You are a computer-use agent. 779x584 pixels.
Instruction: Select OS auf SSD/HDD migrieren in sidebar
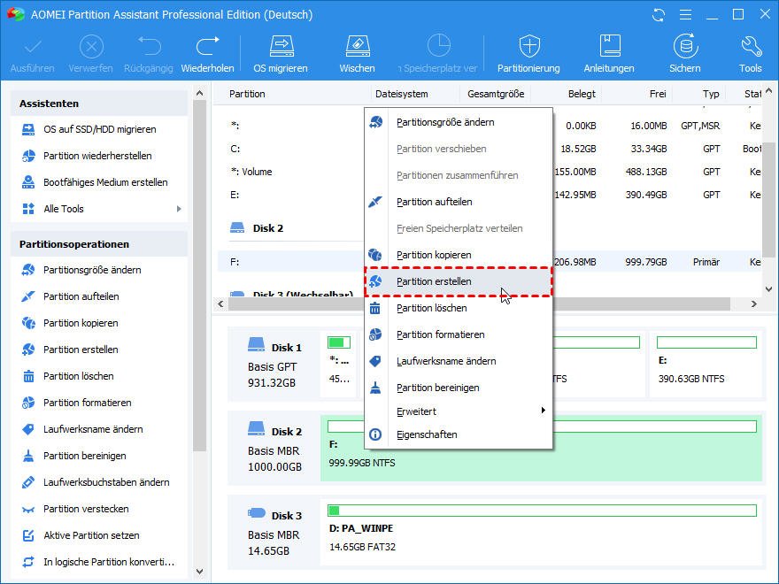point(99,129)
